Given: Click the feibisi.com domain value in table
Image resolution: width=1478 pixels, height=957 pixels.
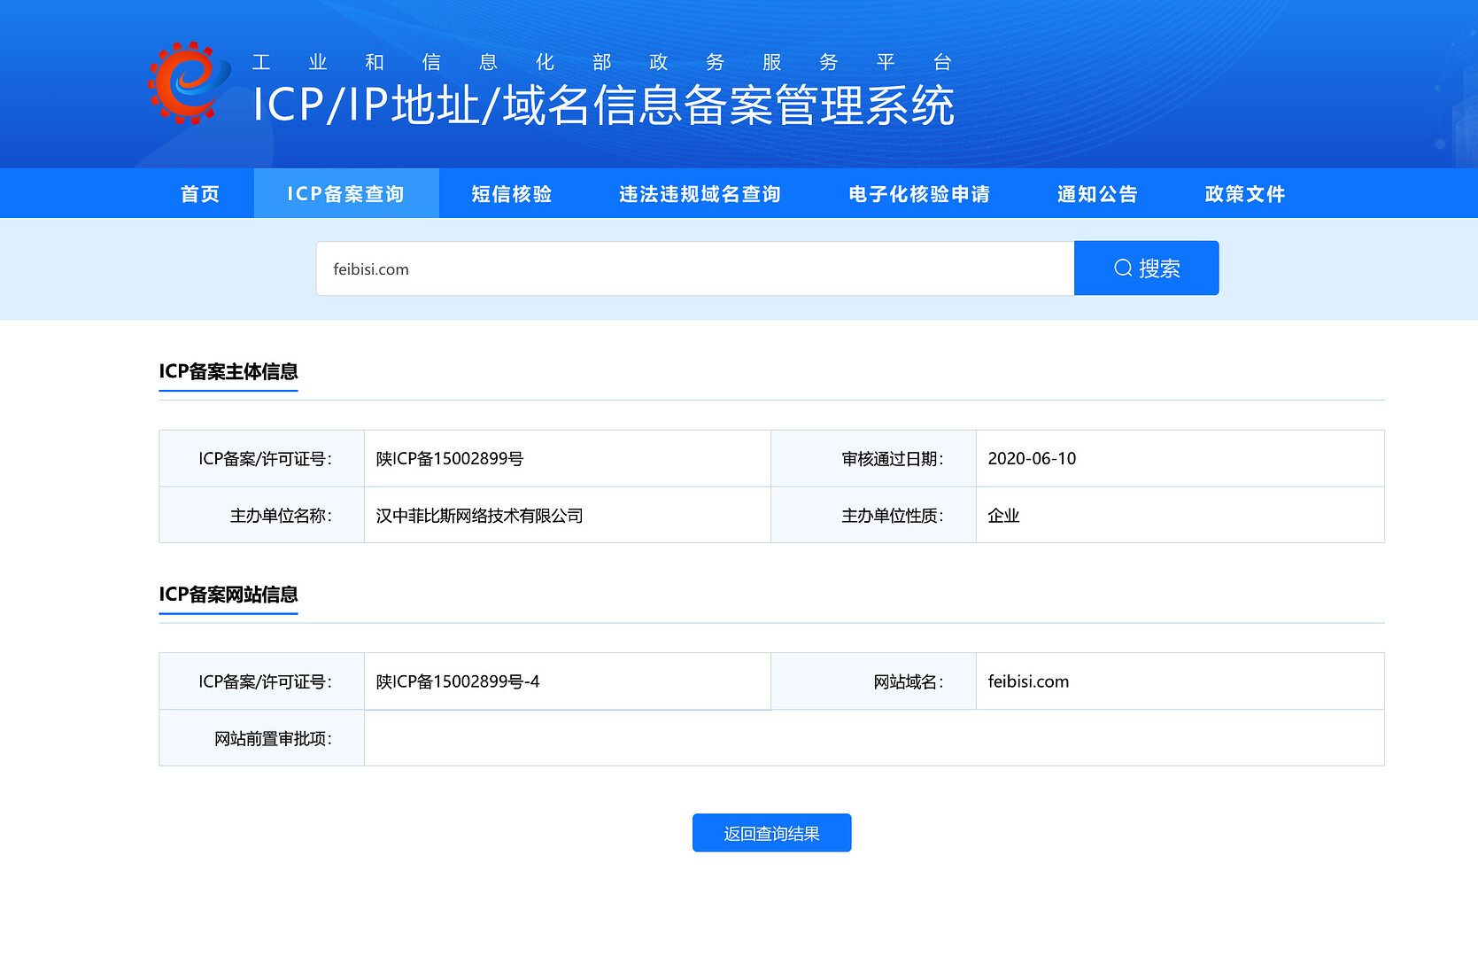Looking at the screenshot, I should point(1028,682).
